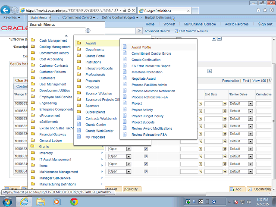The height and width of the screenshot is (207, 276).
Task: Click the Notify button
Action: (131, 189)
